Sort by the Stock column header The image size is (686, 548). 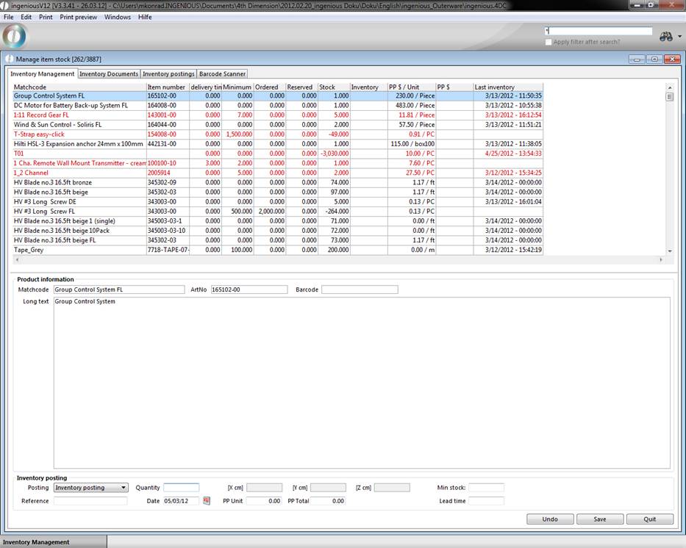333,87
